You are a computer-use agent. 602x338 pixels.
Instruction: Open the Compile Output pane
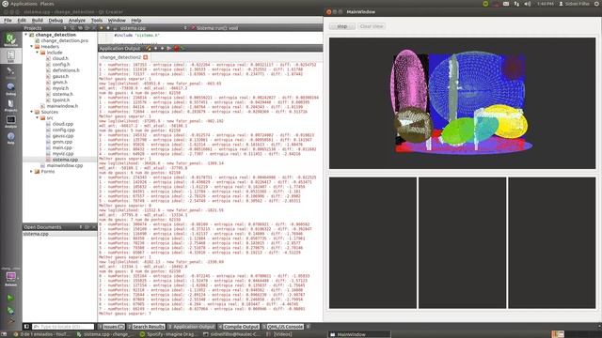pos(239,327)
